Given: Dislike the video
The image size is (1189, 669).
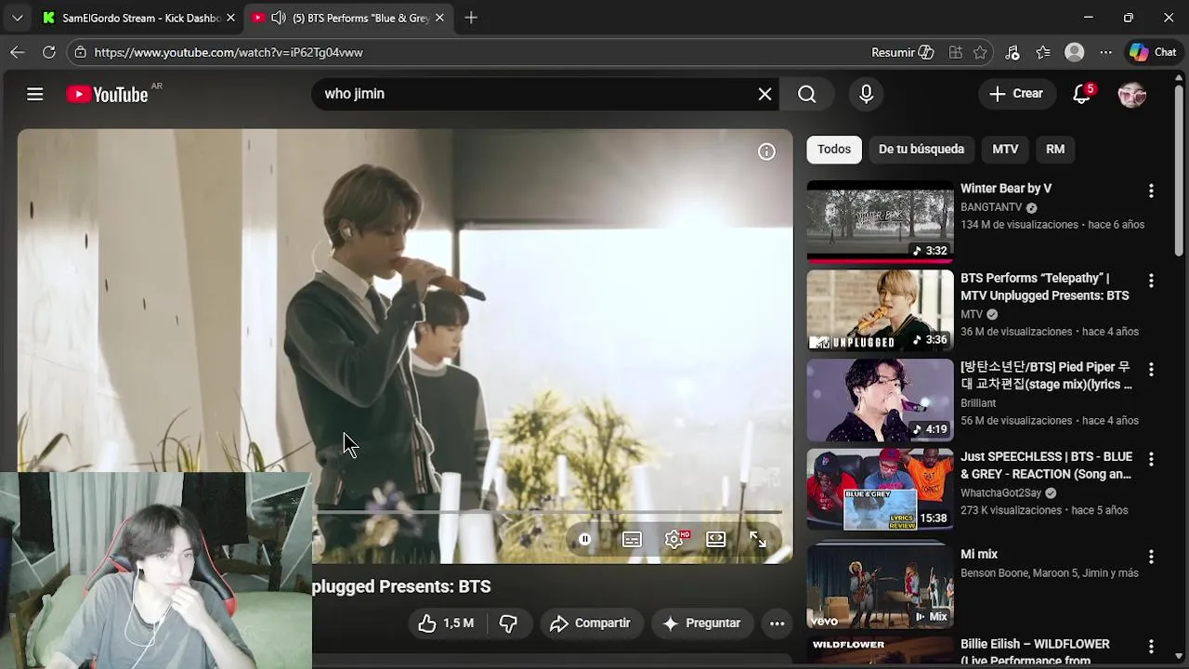Looking at the screenshot, I should tap(508, 623).
